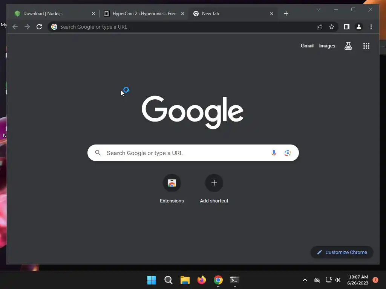Focus the Google search box
Image resolution: width=386 pixels, height=289 pixels.
tap(193, 153)
